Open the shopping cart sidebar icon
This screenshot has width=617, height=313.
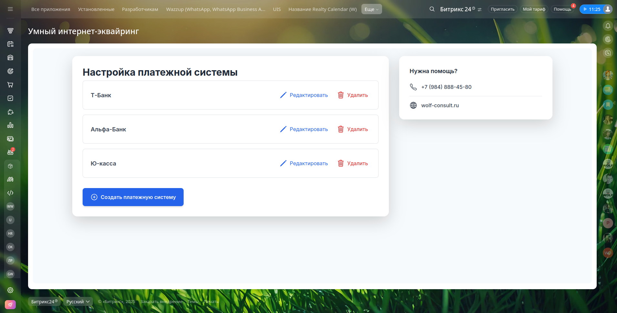tap(10, 85)
